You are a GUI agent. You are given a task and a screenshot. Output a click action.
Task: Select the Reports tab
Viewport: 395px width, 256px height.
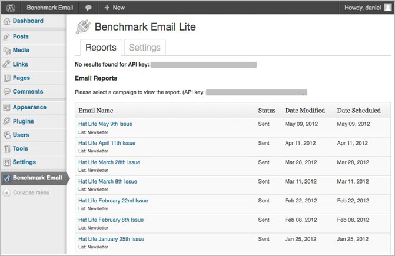(100, 48)
